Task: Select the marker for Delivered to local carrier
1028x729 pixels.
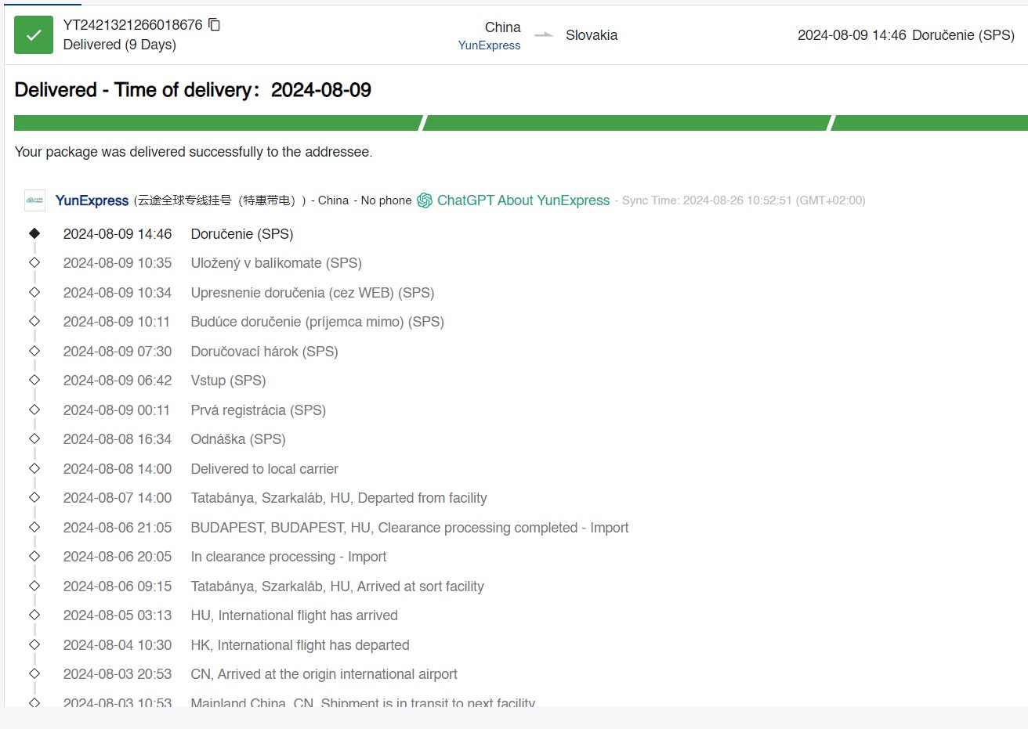Action: click(x=34, y=468)
